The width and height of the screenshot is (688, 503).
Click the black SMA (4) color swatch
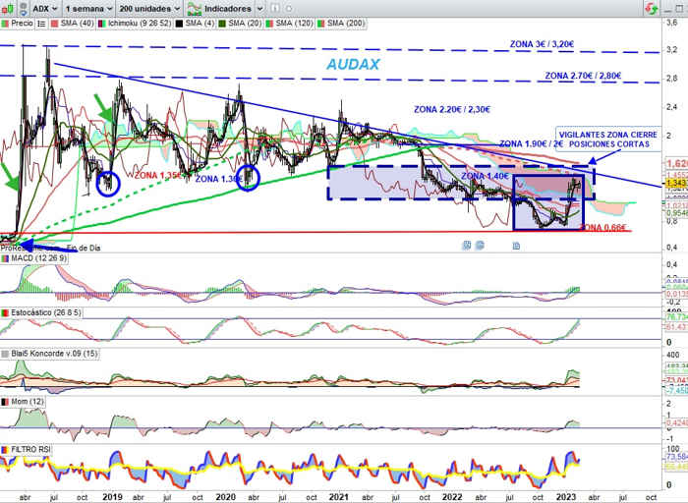[179, 24]
